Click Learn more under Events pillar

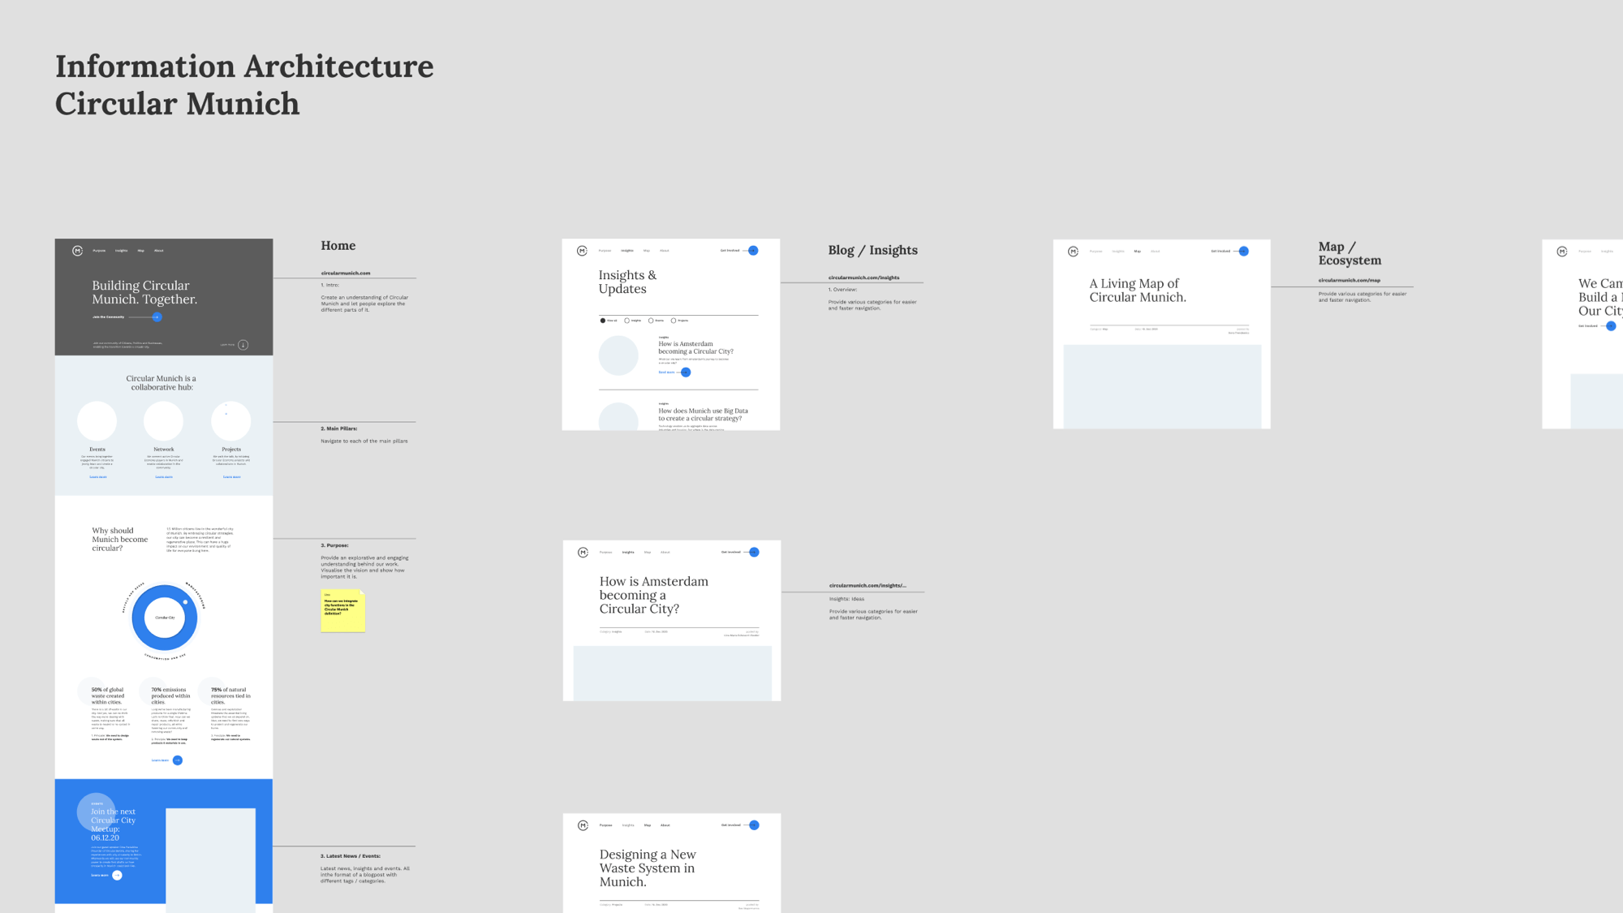coord(97,477)
